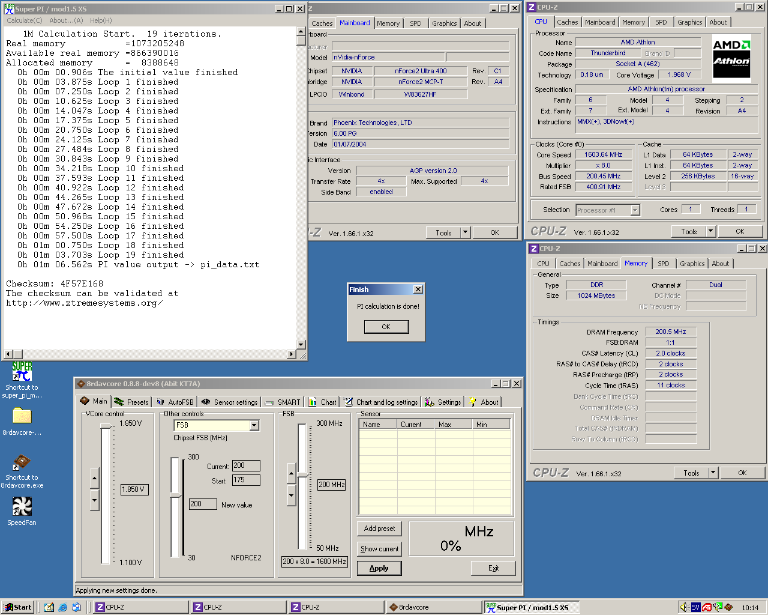
Task: Open the FSB combo box in Other controls
Action: coord(254,425)
